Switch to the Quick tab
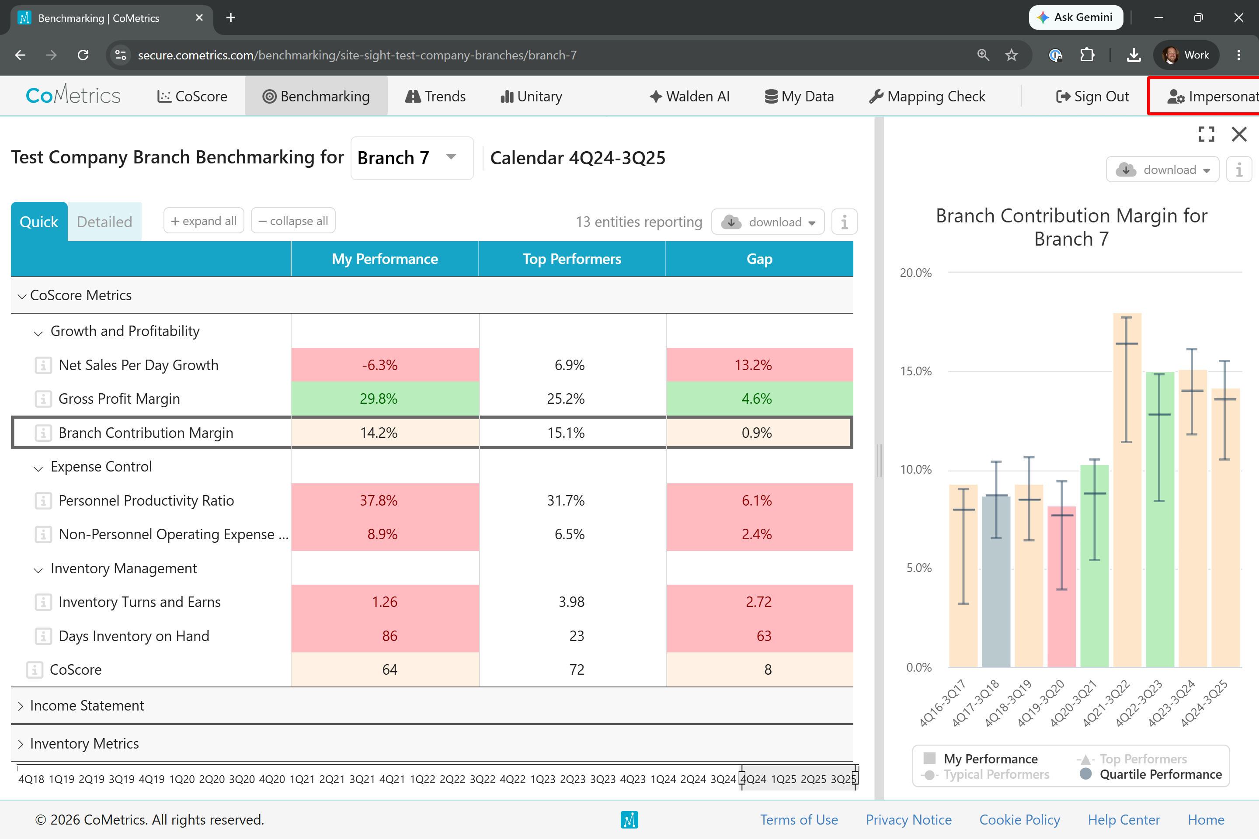1259x839 pixels. tap(39, 222)
